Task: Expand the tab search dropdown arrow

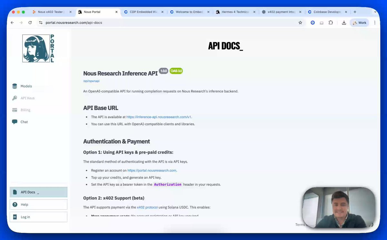Action: coord(375,12)
